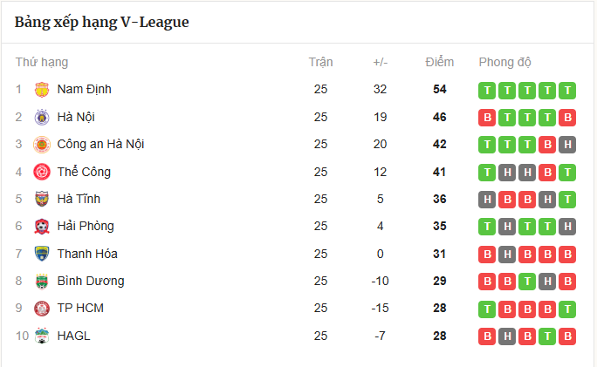597x367 pixels.
Task: Select the Thanh Hóa shield logo
Action: point(42,254)
